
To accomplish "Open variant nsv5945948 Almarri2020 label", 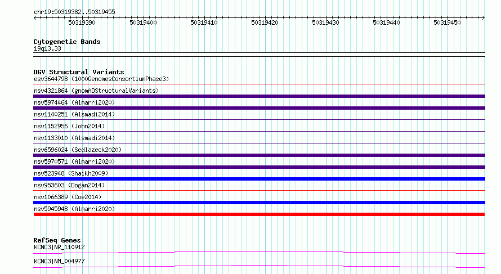I will point(74,209).
